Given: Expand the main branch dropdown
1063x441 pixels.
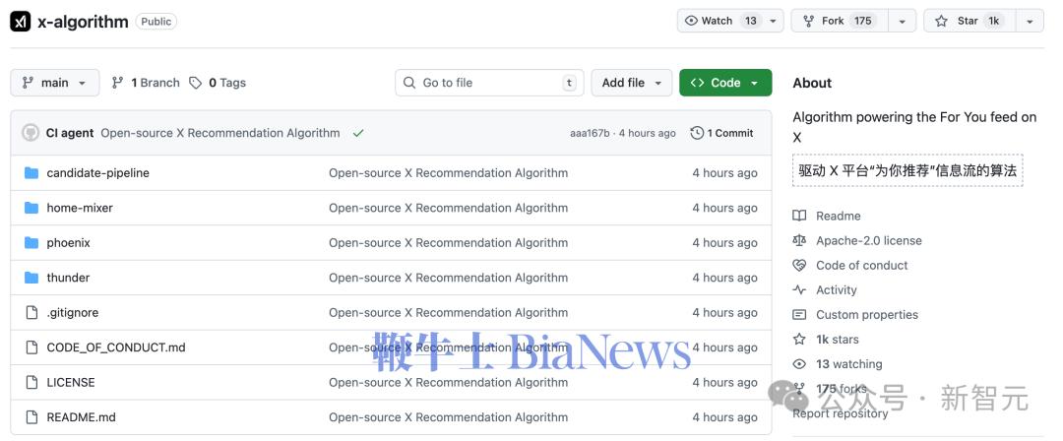Looking at the screenshot, I should pos(55,83).
